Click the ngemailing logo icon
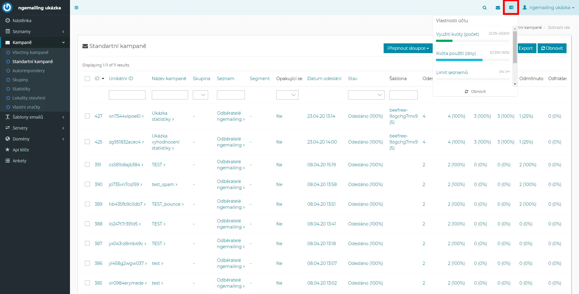The width and height of the screenshot is (579, 294). point(7,8)
